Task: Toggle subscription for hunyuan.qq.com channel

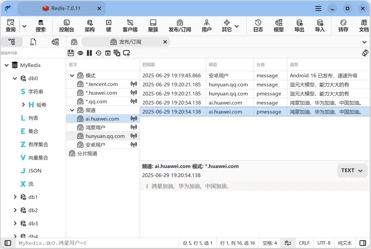Action: (x=134, y=136)
